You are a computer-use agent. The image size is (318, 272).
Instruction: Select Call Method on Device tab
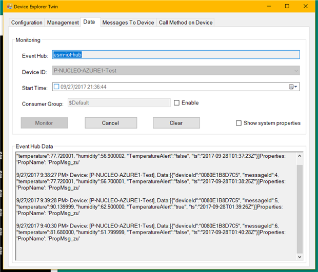point(186,23)
